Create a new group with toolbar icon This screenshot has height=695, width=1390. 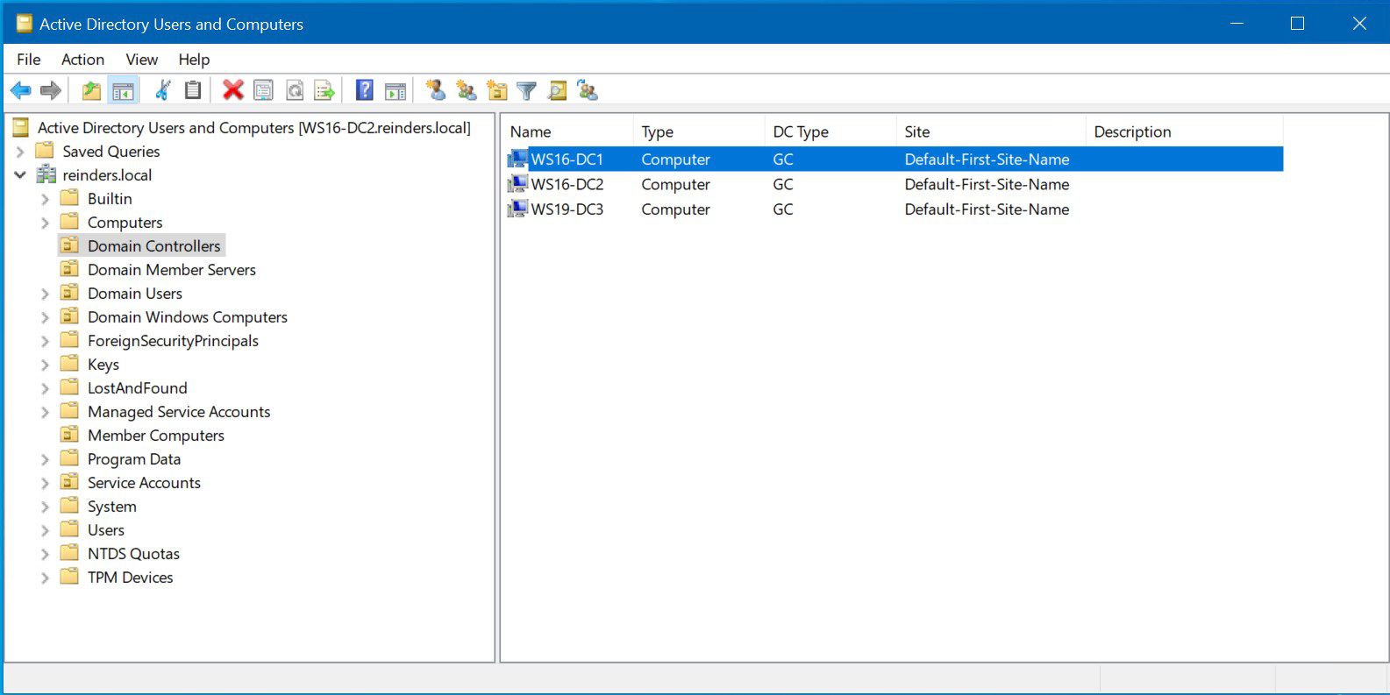coord(467,90)
